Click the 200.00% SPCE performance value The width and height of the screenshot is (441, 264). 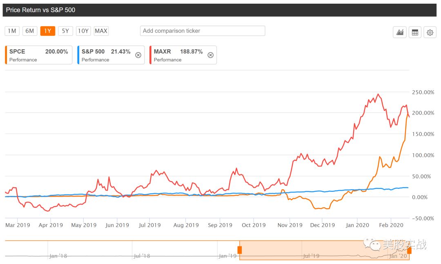click(x=56, y=52)
